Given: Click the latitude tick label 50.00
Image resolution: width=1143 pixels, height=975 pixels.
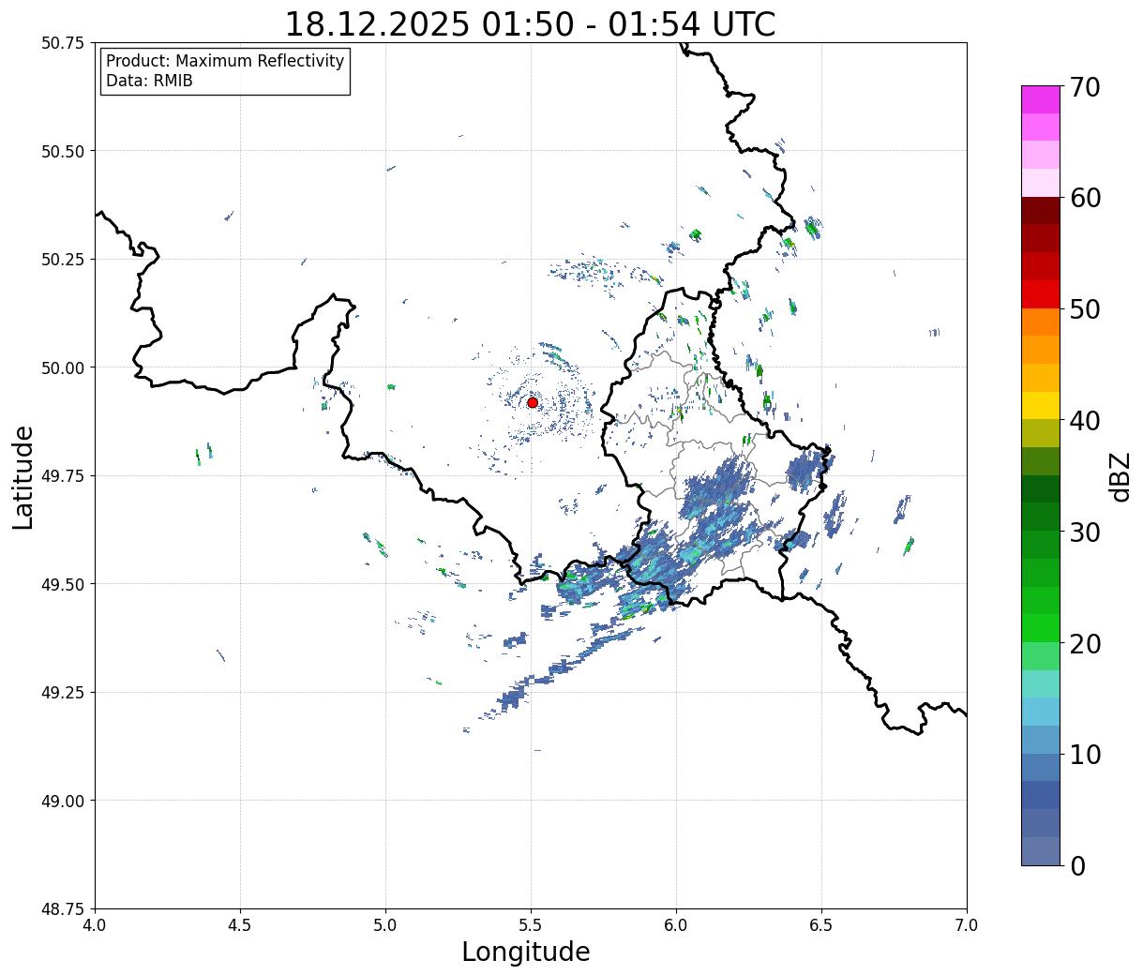Looking at the screenshot, I should coord(62,367).
